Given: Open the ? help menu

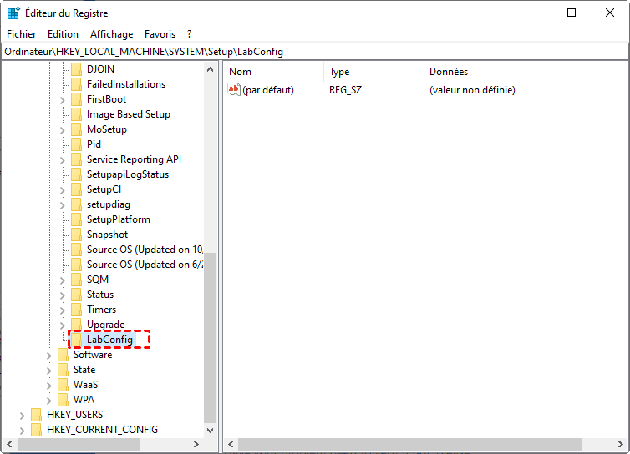Looking at the screenshot, I should 189,34.
